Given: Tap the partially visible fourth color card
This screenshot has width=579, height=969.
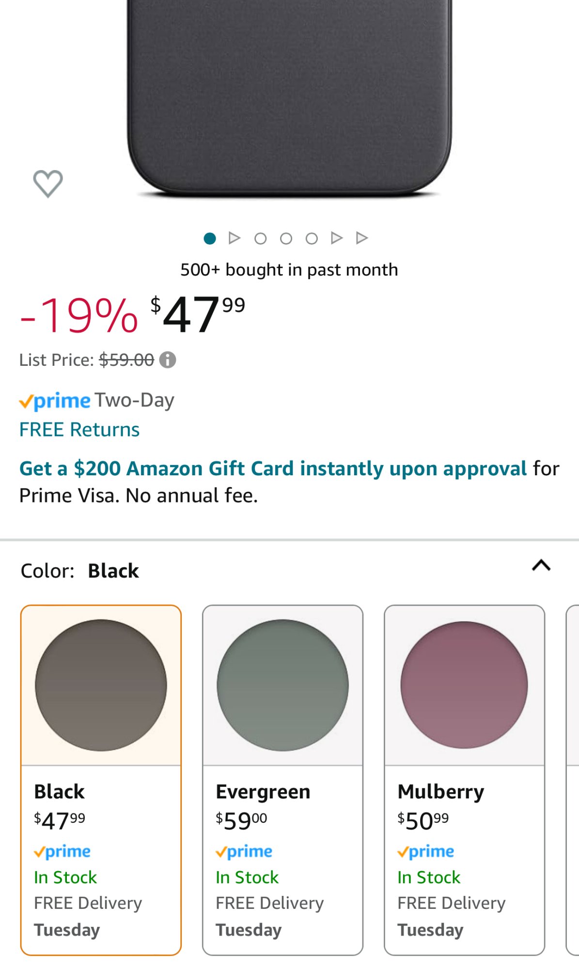Looking at the screenshot, I should (x=573, y=780).
